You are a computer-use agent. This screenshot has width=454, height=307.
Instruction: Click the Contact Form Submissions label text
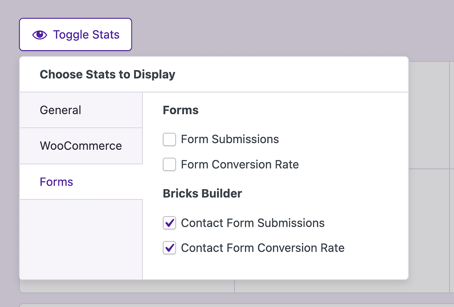pos(253,223)
